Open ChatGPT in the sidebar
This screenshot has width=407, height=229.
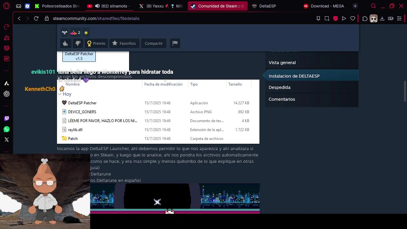[6, 94]
